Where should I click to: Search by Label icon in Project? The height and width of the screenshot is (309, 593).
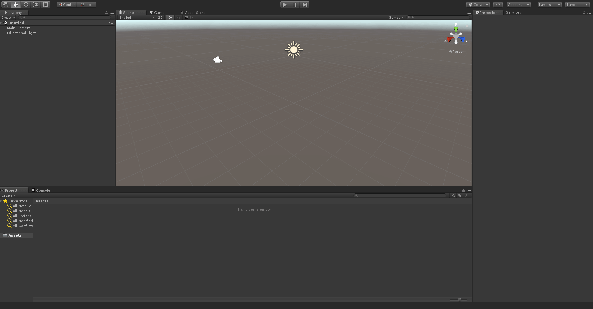(x=460, y=195)
